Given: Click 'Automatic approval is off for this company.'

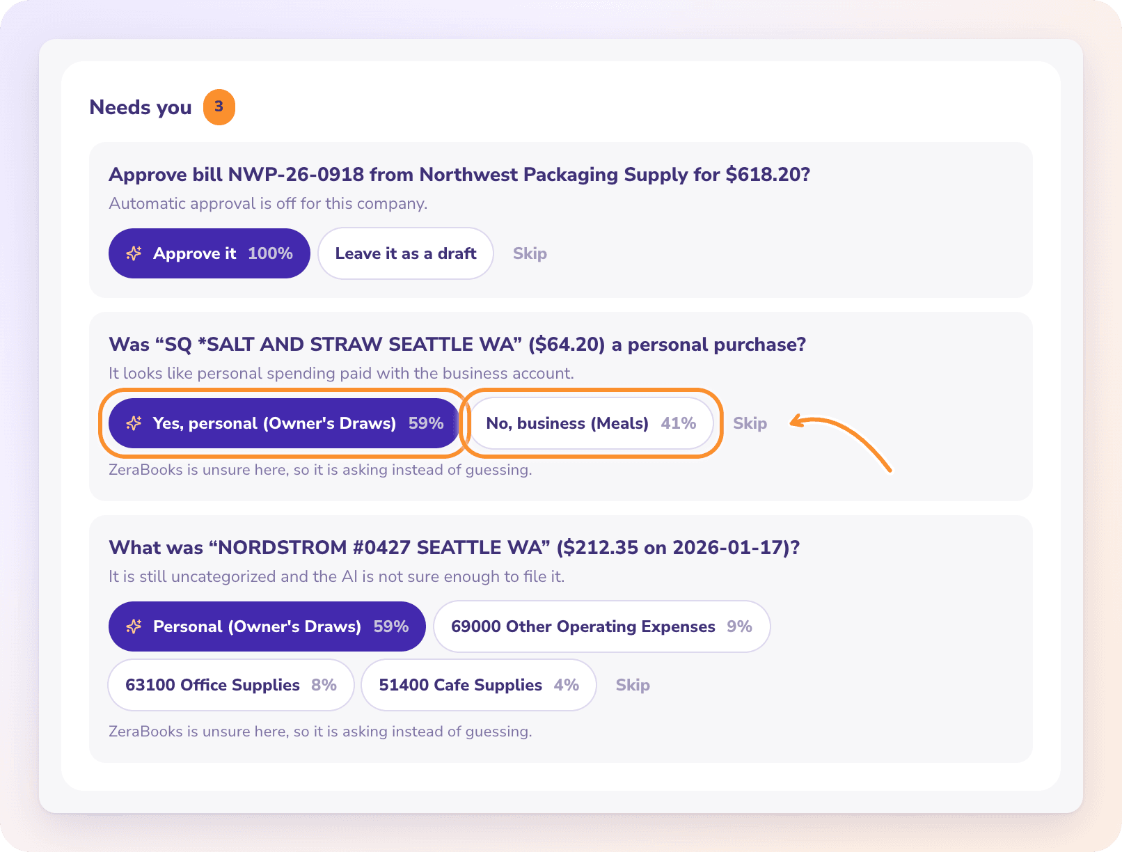Looking at the screenshot, I should tap(268, 203).
